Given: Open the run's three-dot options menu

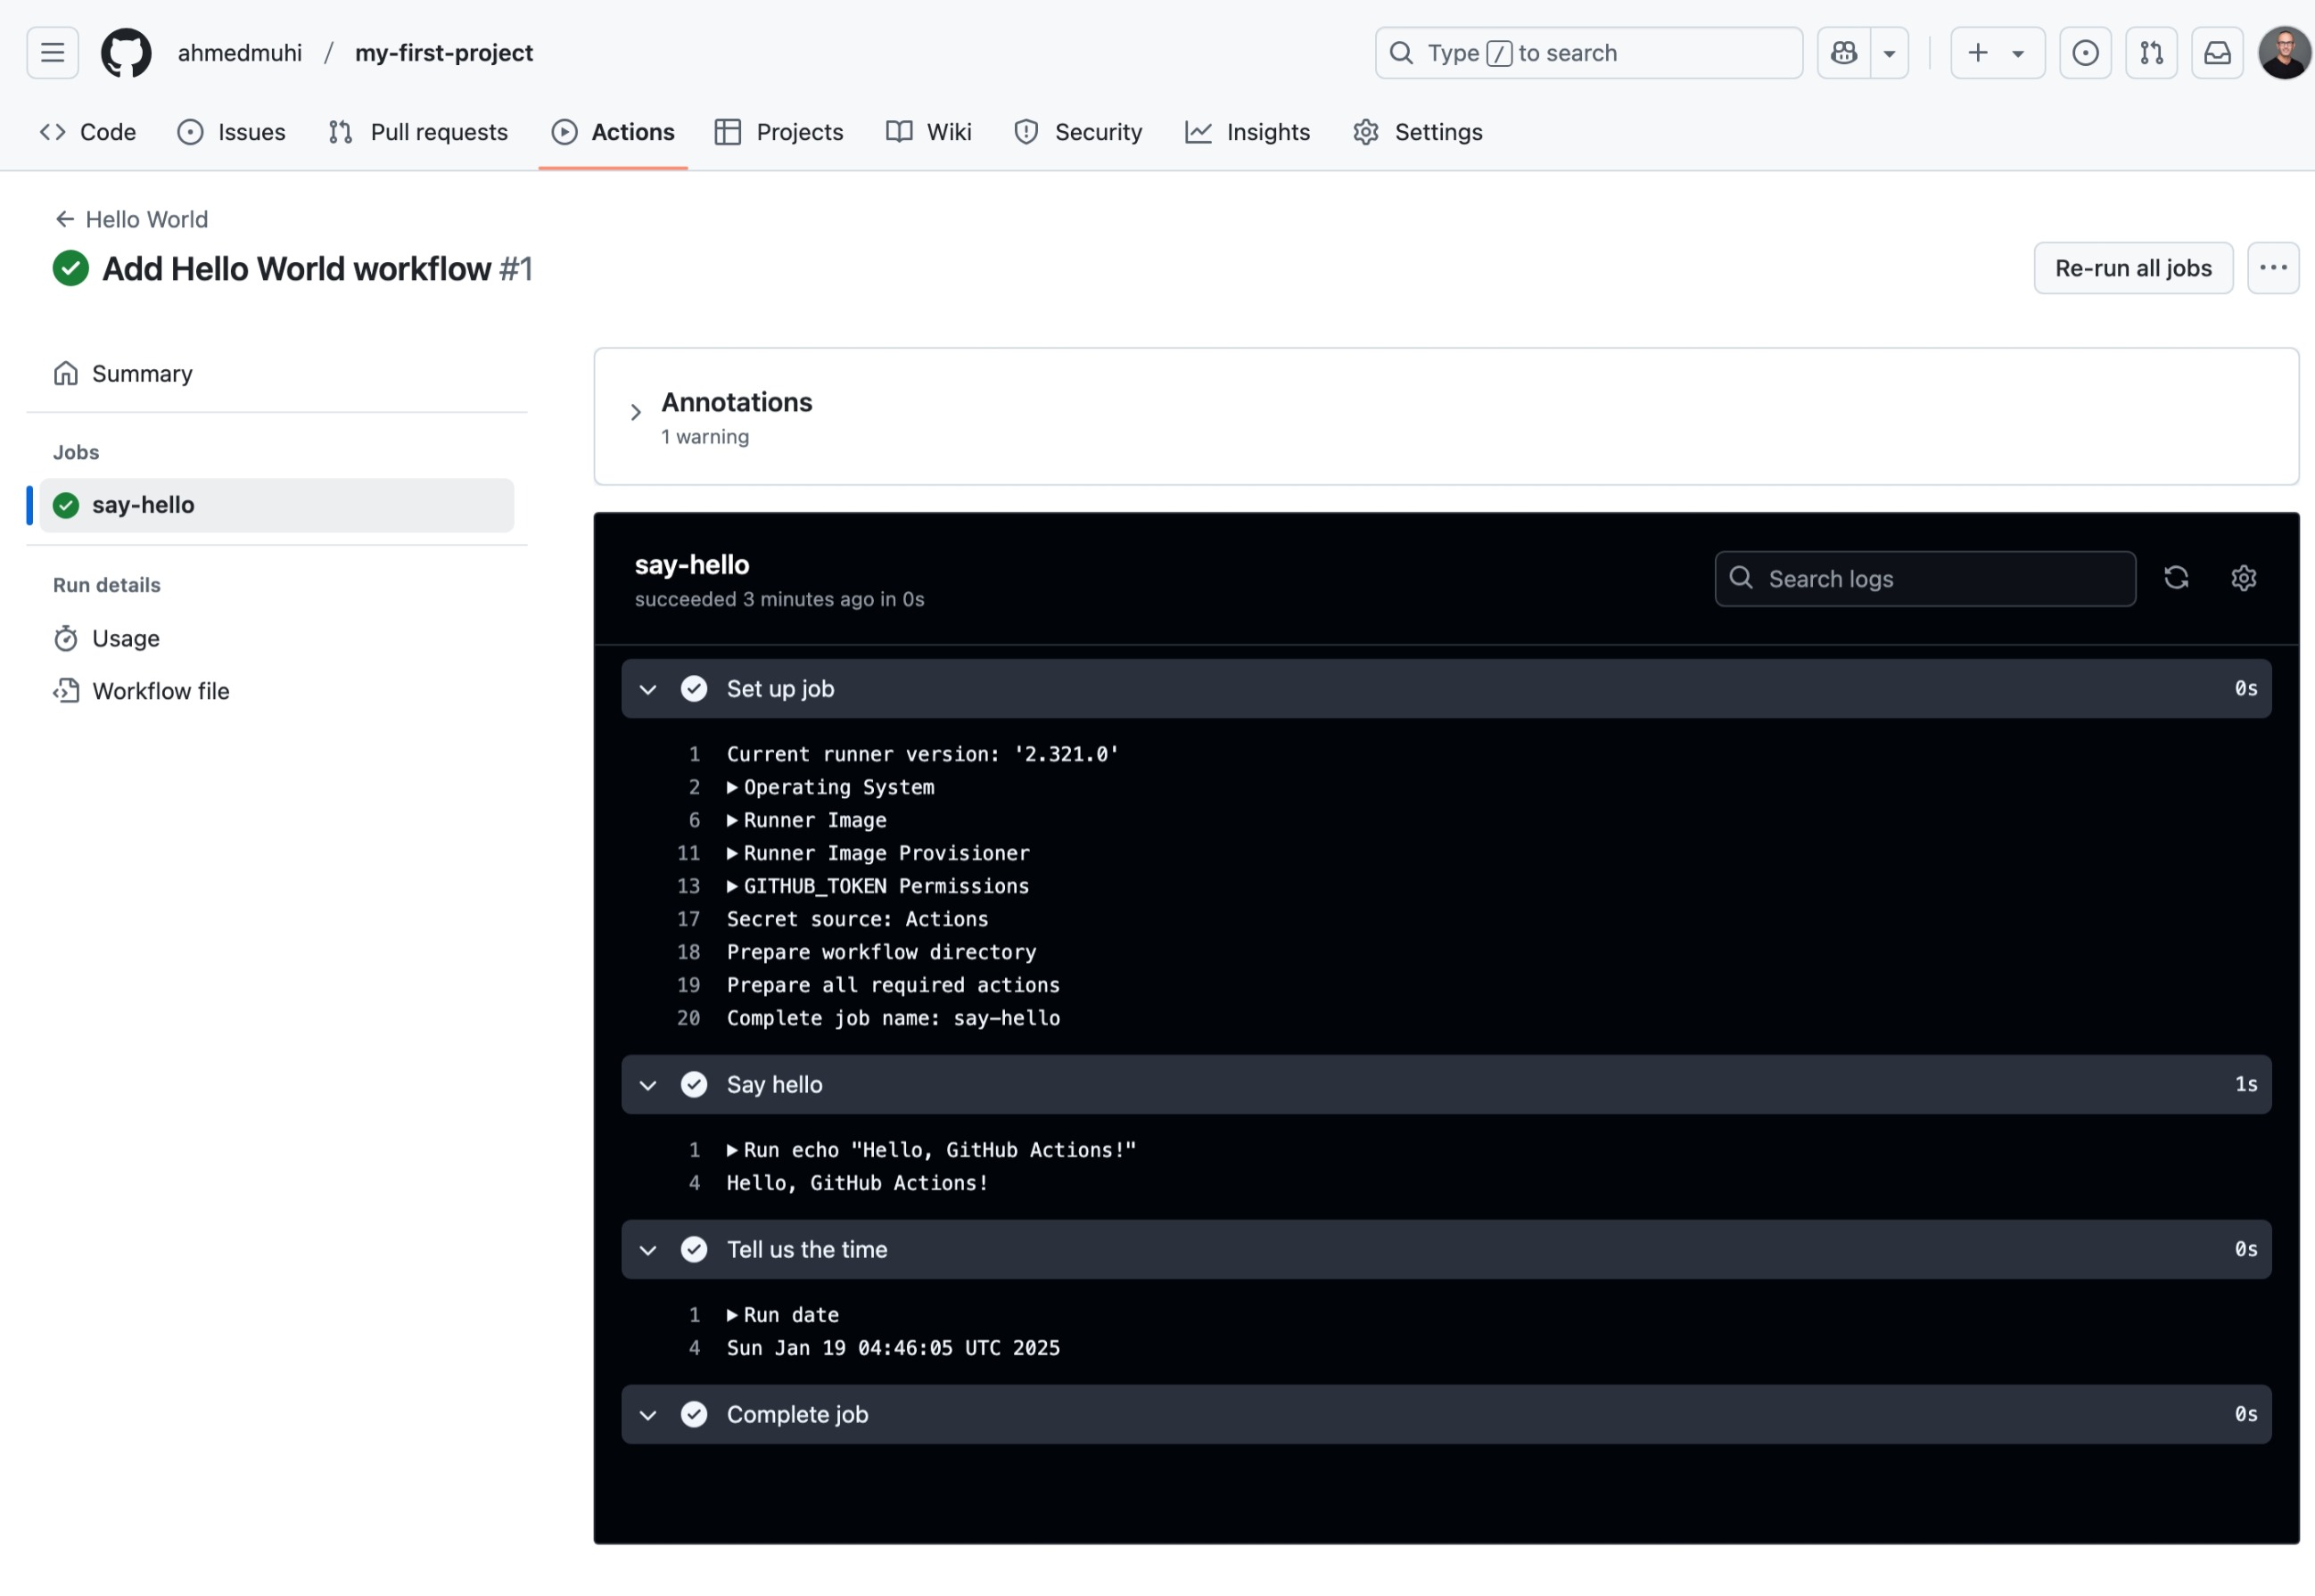Looking at the screenshot, I should pos(2272,268).
